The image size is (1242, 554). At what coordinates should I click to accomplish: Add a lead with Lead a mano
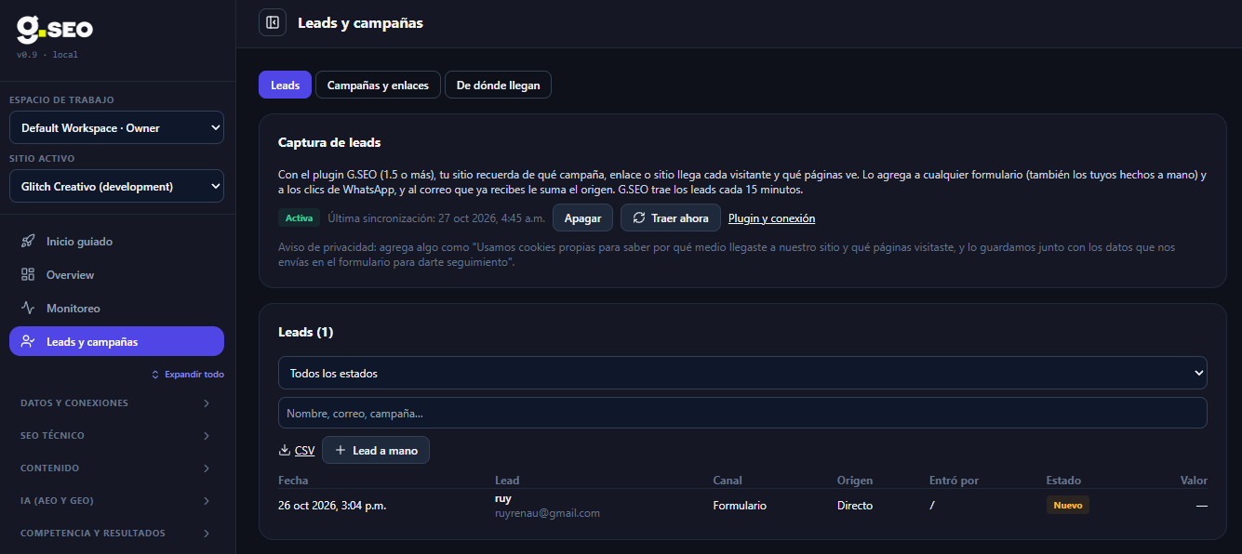[x=376, y=450]
